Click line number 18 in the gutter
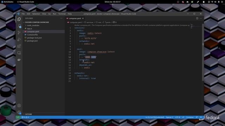 pyautogui.click(x=70, y=73)
